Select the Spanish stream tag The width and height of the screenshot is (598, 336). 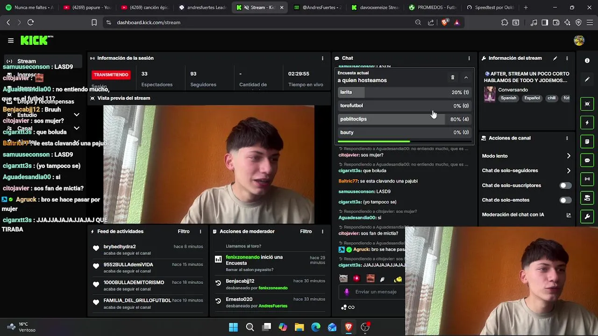pyautogui.click(x=509, y=98)
